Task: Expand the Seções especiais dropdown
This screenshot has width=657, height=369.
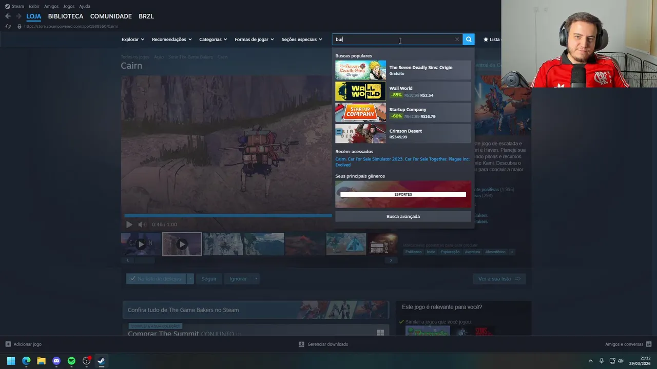Action: 302,39
